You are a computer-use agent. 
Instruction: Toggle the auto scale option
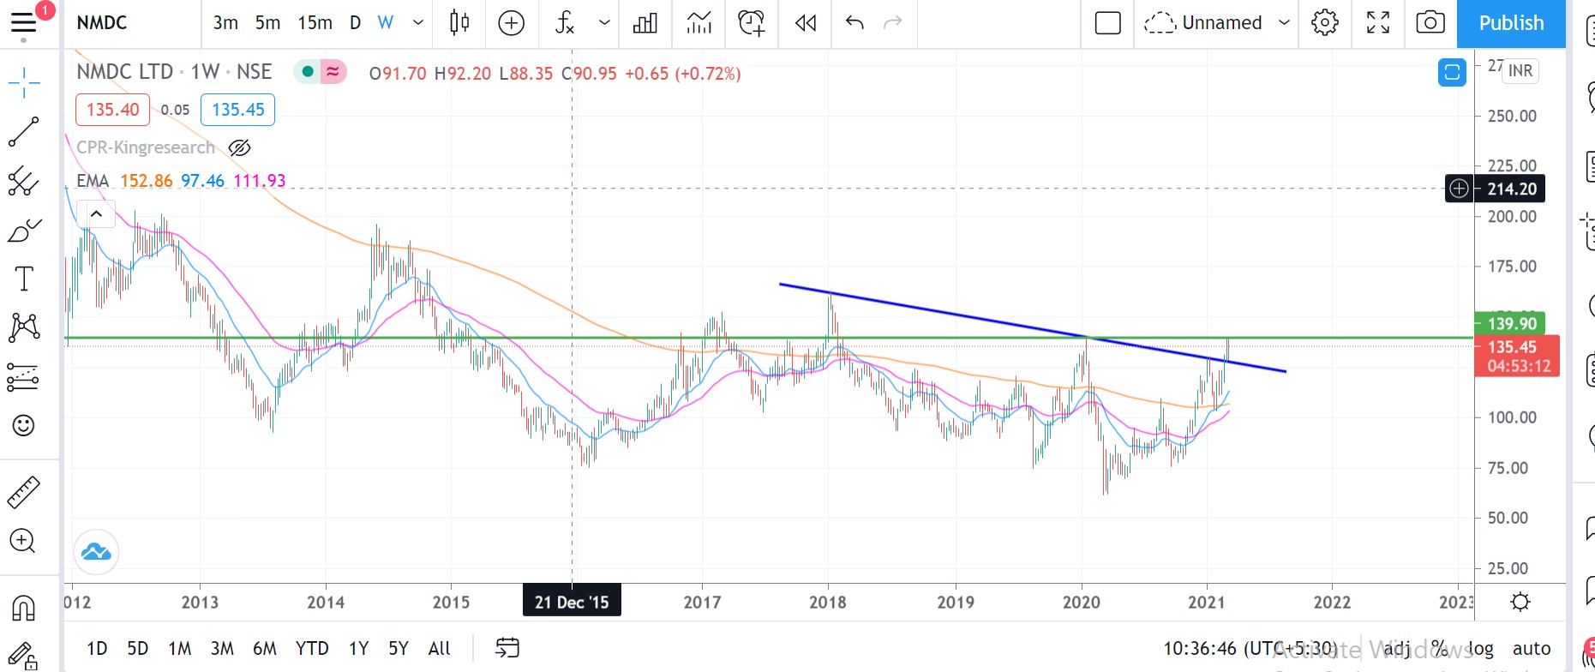[1532, 649]
